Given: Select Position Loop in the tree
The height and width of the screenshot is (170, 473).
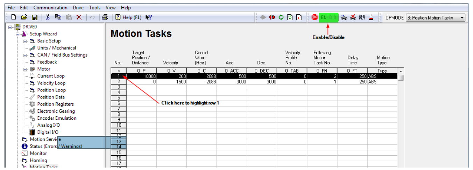Looking at the screenshot, I should click(51, 90).
